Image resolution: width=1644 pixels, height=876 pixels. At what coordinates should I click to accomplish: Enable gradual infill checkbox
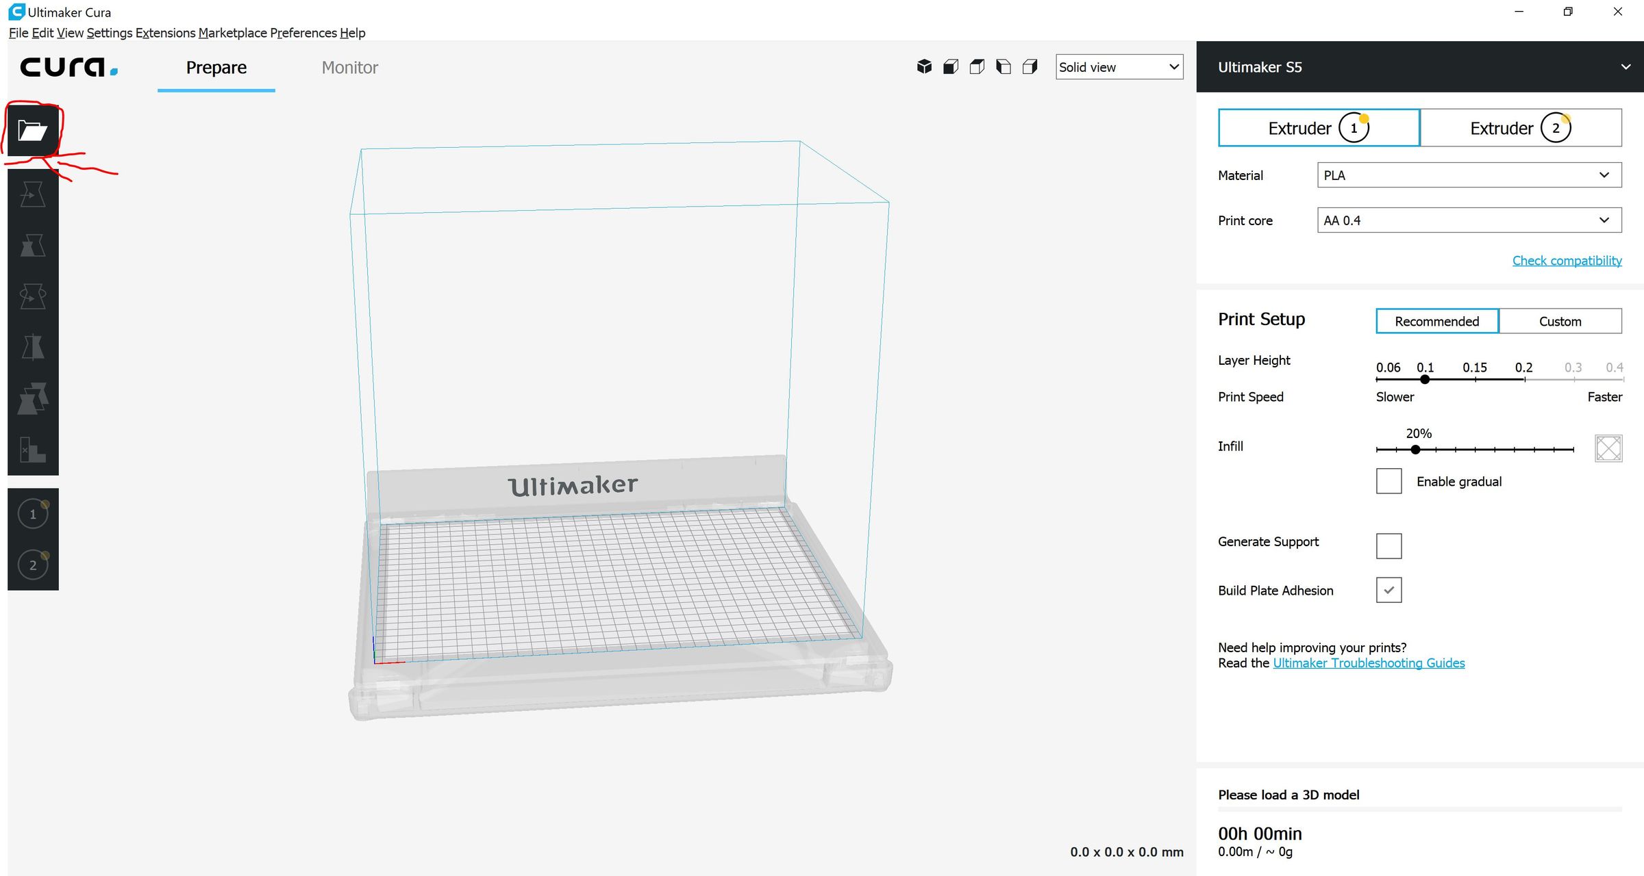click(1388, 481)
